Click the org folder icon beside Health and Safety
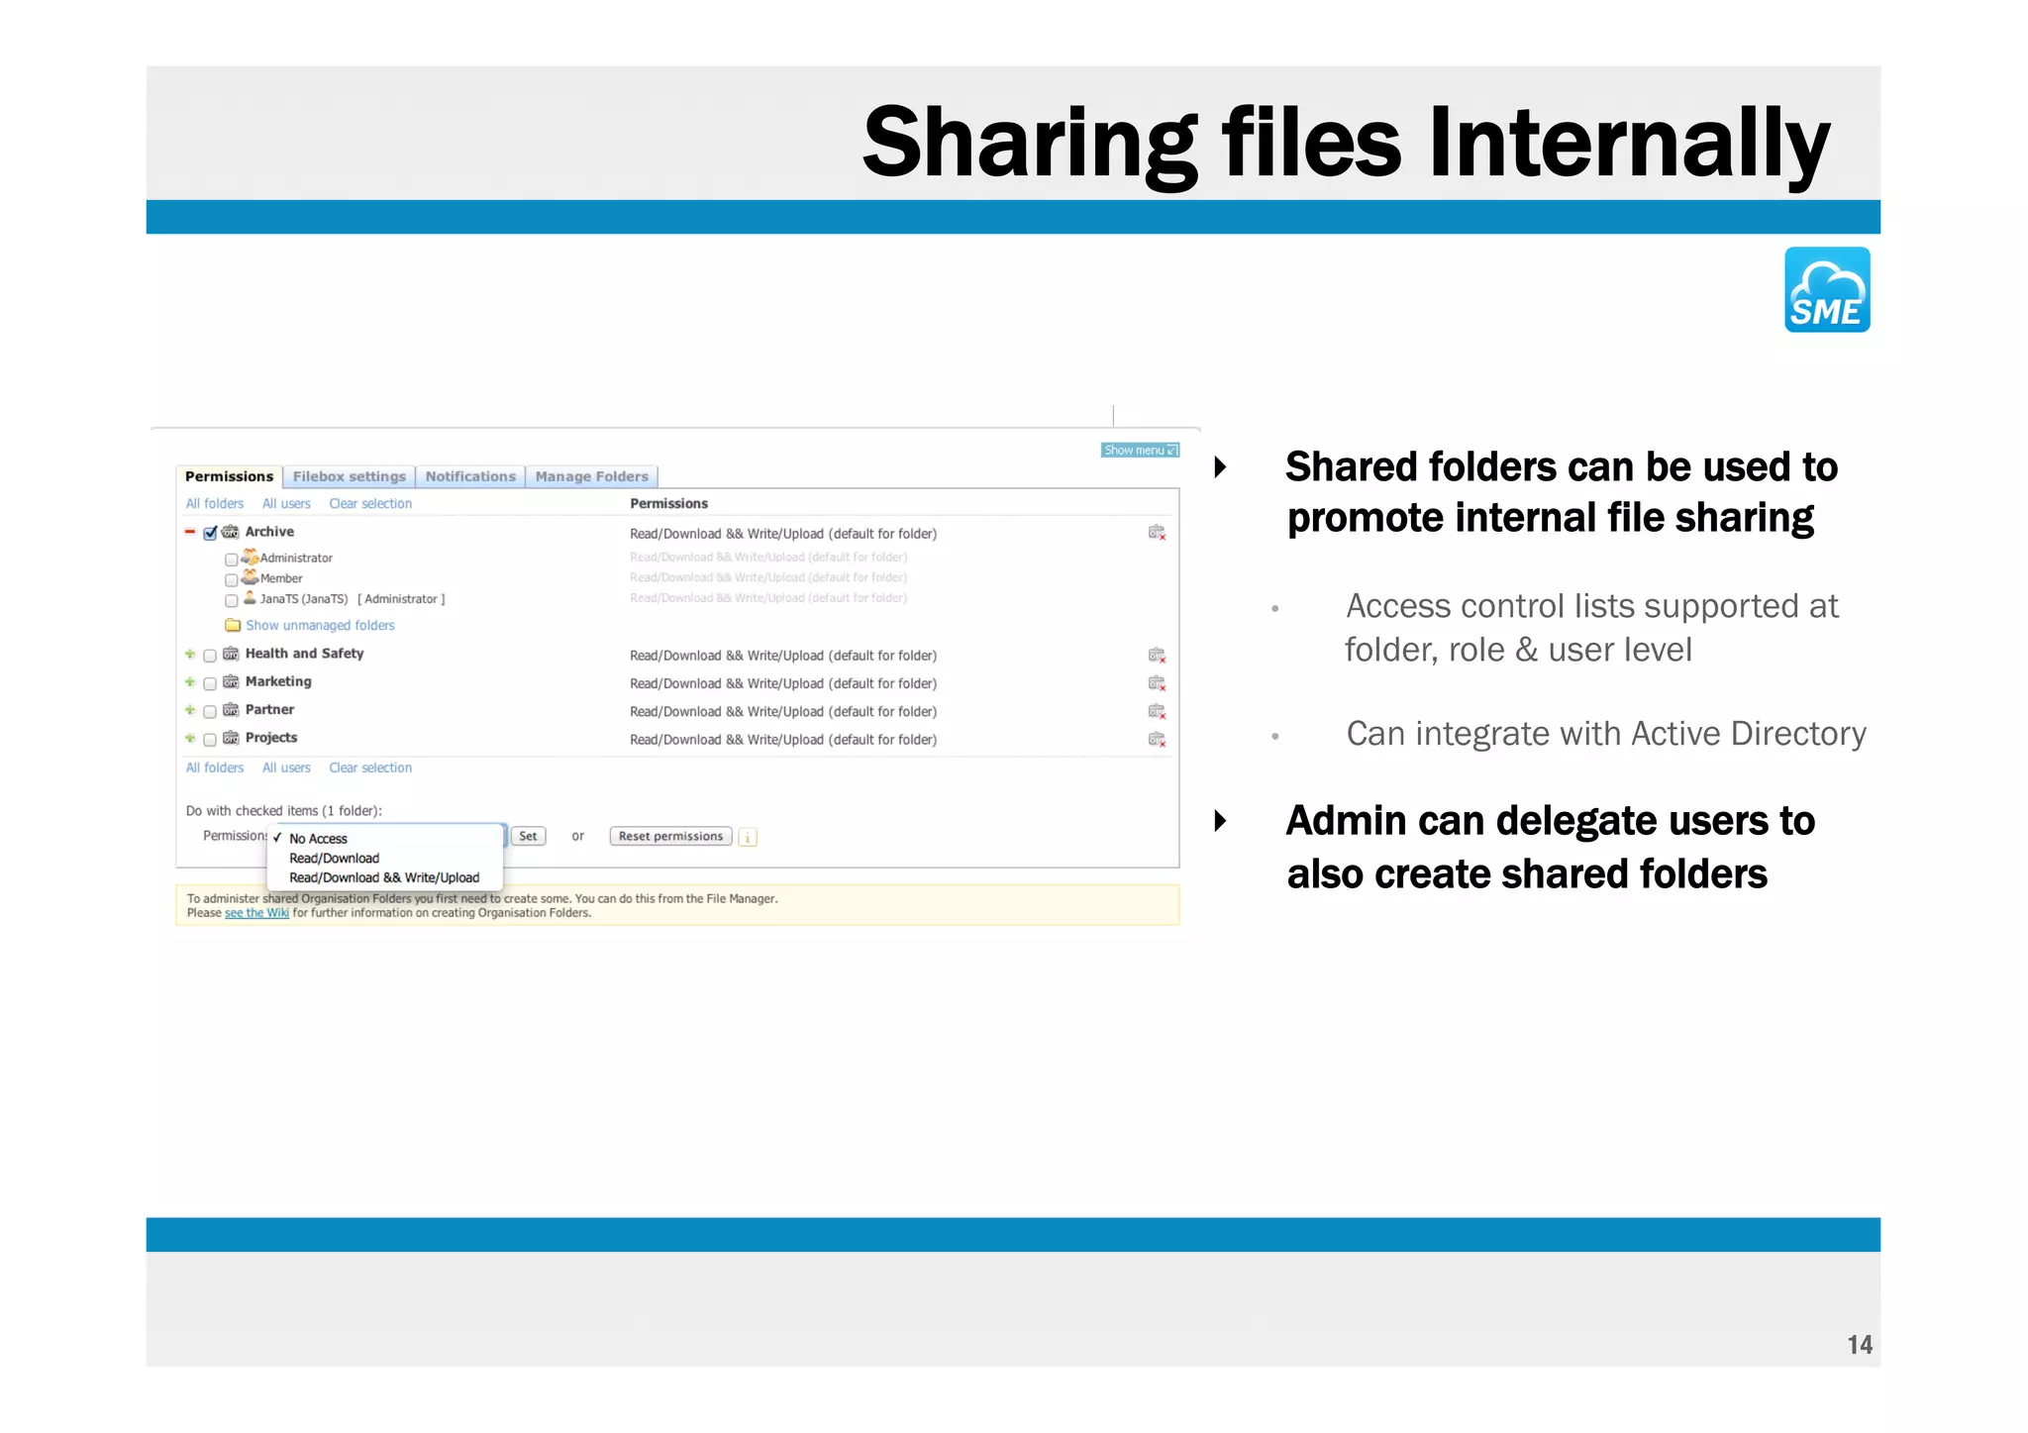 point(231,655)
